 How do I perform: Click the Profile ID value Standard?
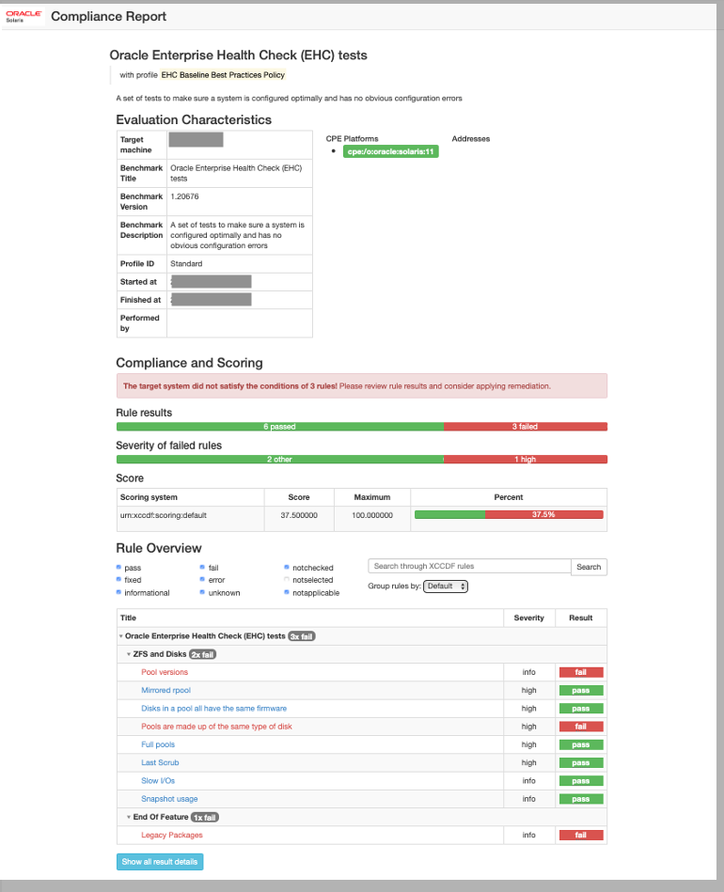186,264
